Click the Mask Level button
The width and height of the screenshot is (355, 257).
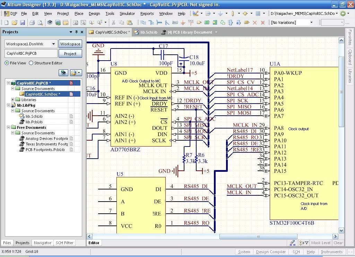point(321,243)
